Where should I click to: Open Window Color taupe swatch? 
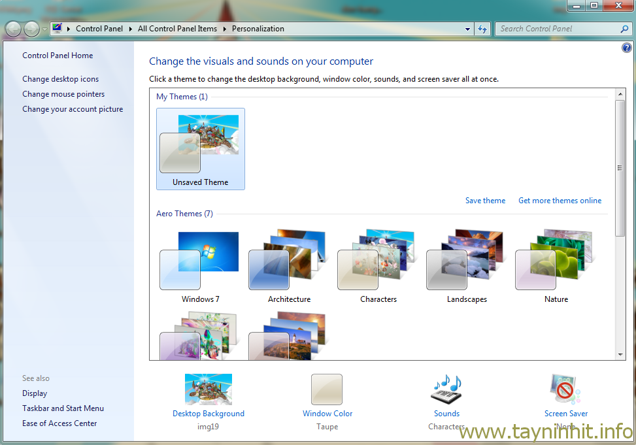click(327, 389)
